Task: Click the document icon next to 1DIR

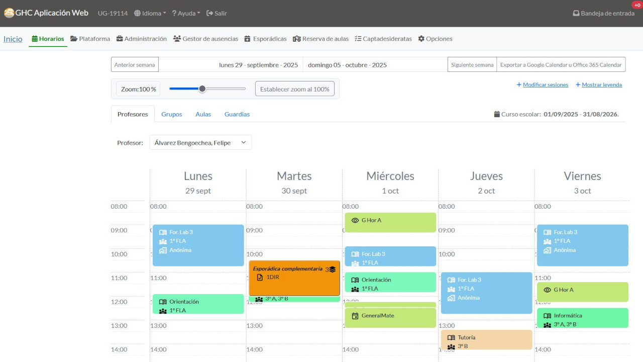Action: pyautogui.click(x=260, y=278)
